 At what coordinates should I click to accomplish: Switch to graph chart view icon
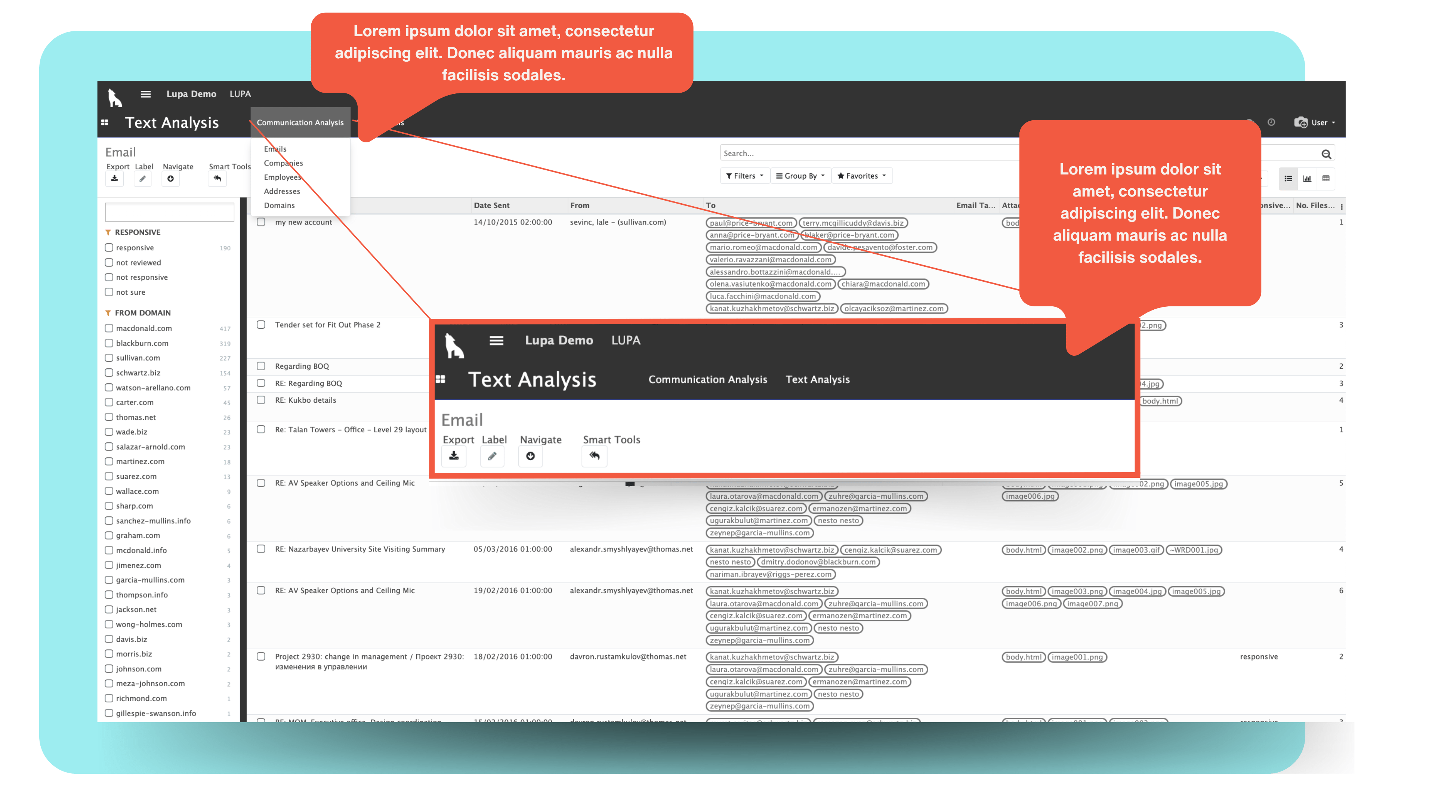click(x=1307, y=179)
